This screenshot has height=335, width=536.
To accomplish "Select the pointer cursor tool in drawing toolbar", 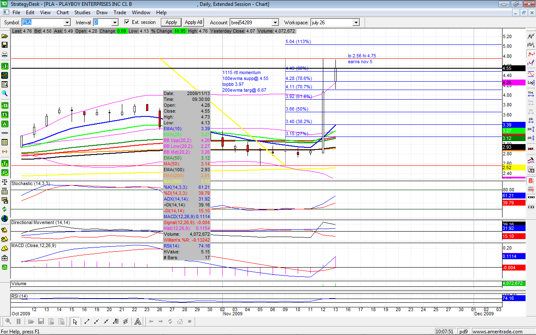I will click(x=75, y=322).
